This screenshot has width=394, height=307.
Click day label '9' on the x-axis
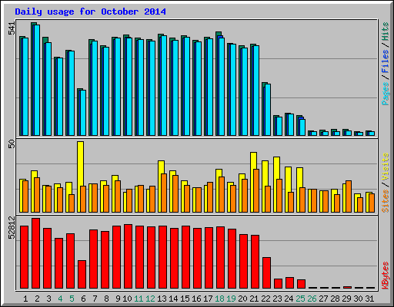coord(118,299)
